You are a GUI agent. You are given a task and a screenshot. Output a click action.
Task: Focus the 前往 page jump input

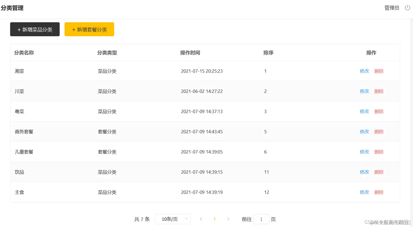[261, 219]
